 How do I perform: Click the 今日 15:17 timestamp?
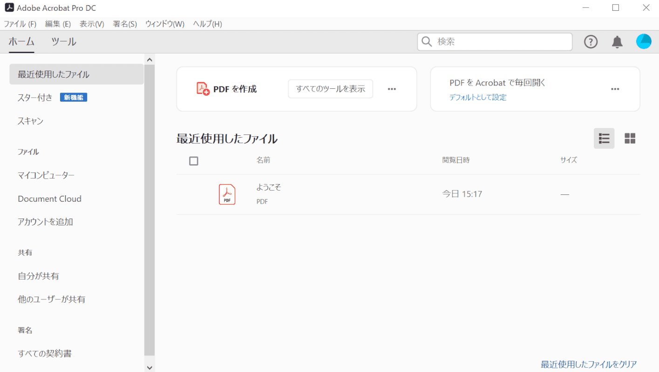[462, 194]
